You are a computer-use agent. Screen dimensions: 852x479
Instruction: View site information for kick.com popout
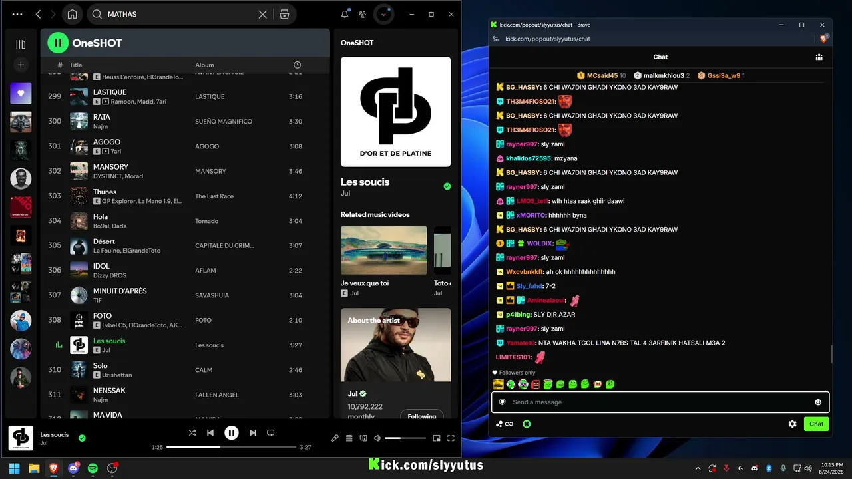pyautogui.click(x=495, y=39)
